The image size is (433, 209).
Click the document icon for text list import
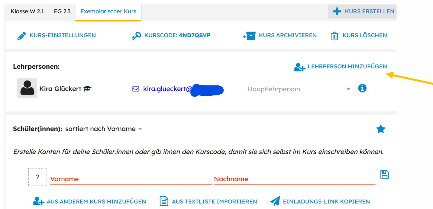point(164,201)
